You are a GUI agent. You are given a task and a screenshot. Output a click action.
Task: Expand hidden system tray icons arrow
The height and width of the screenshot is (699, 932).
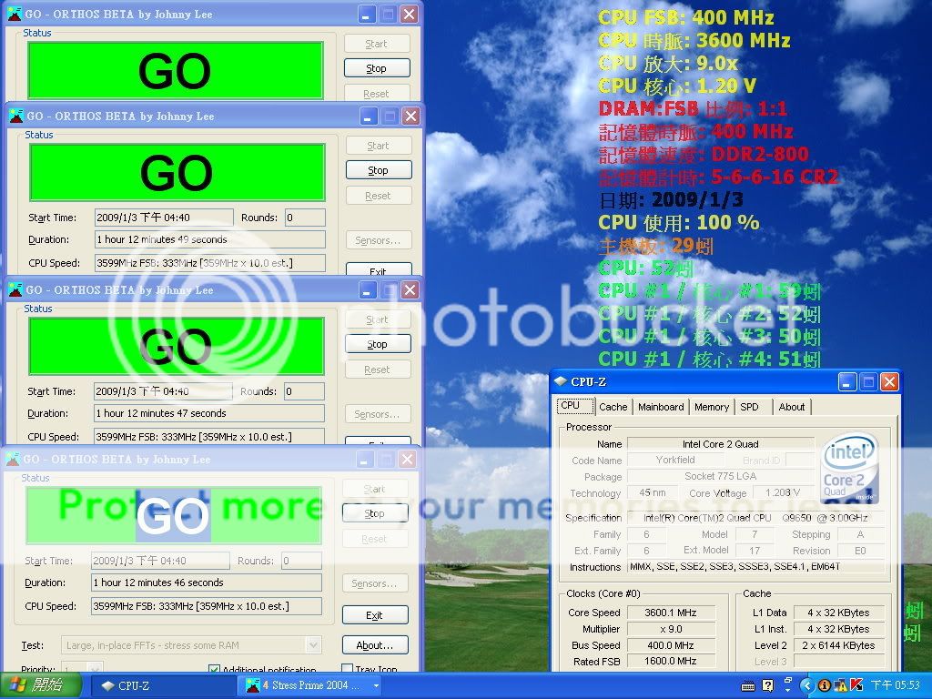(x=809, y=685)
